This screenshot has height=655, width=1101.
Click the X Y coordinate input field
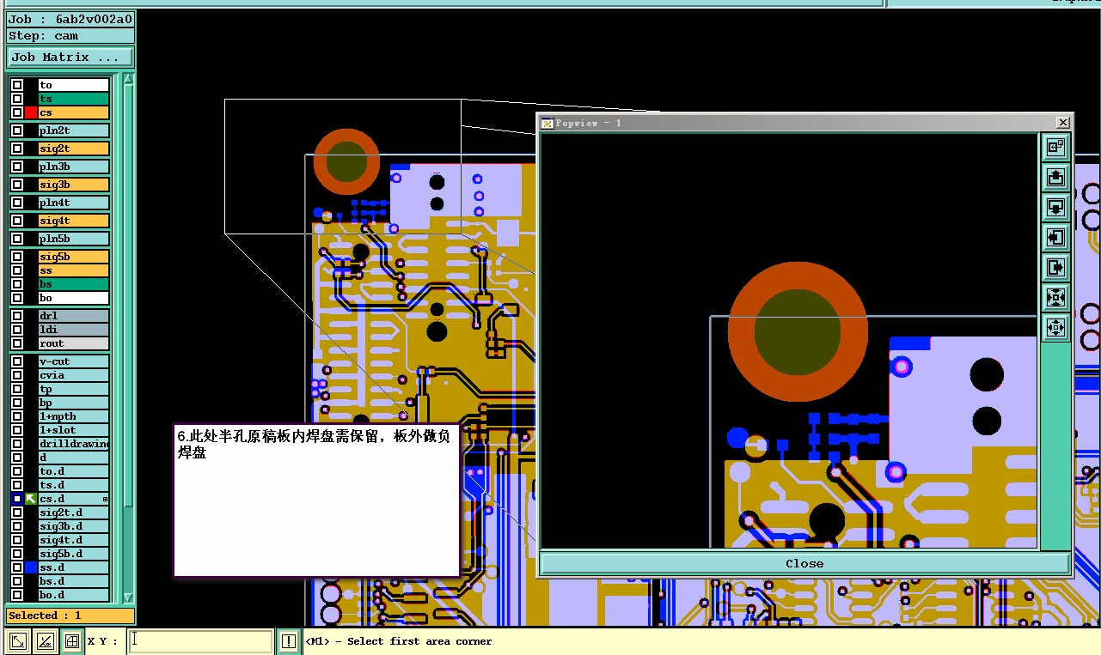tap(200, 641)
